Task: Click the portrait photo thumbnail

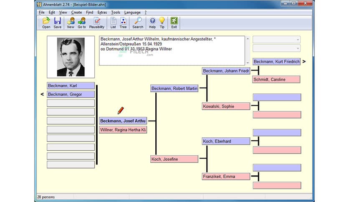Action: (x=71, y=57)
